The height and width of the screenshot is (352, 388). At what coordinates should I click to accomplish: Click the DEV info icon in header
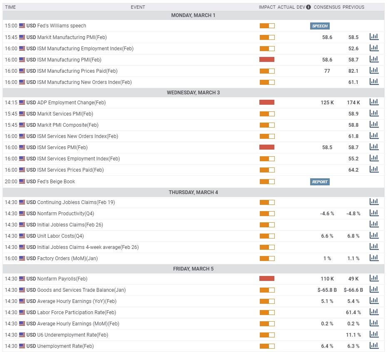(308, 7)
